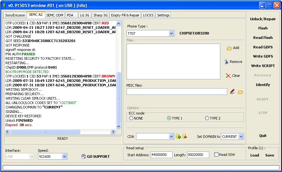Click the 'BOOTROM MODE DETECTED' log line

[x=27, y=72]
